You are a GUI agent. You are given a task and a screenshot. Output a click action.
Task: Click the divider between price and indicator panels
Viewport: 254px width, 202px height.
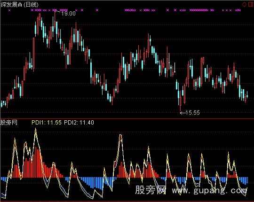pos(127,118)
